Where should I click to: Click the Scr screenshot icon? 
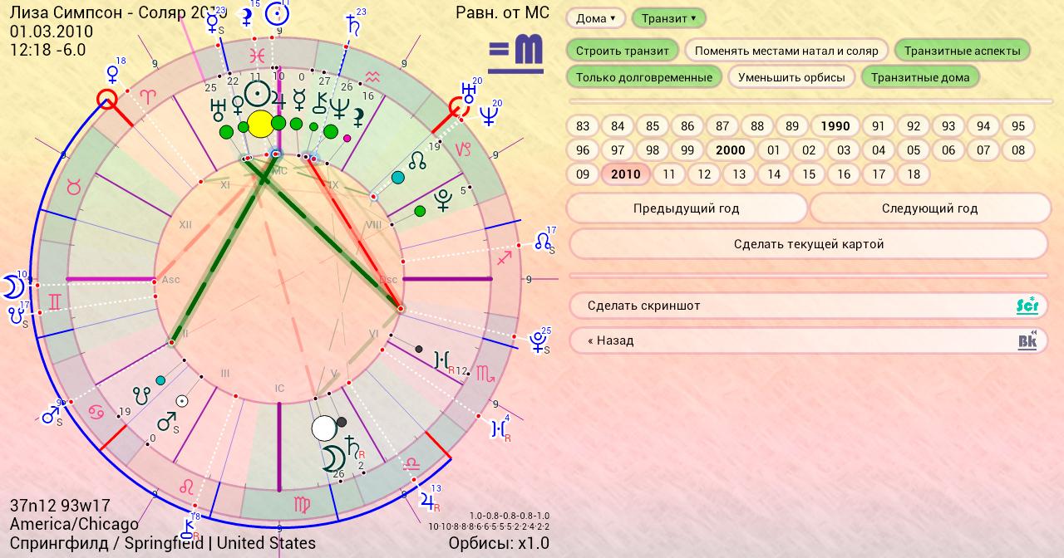[x=1027, y=306]
